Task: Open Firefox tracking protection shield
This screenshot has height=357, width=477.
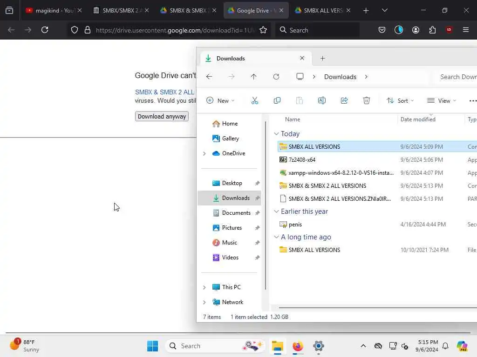Action: click(75, 30)
